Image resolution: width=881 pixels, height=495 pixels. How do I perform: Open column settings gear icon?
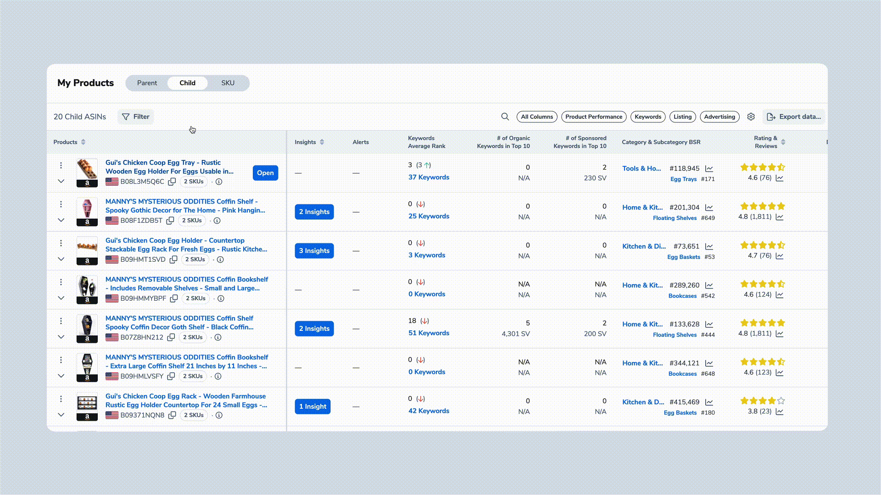[x=751, y=116]
